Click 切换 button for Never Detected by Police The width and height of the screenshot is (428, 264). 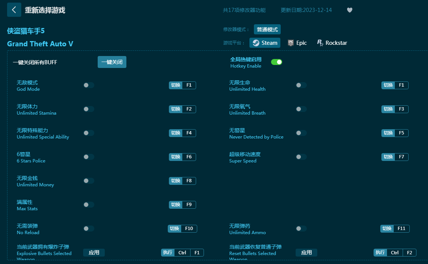pyautogui.click(x=388, y=133)
